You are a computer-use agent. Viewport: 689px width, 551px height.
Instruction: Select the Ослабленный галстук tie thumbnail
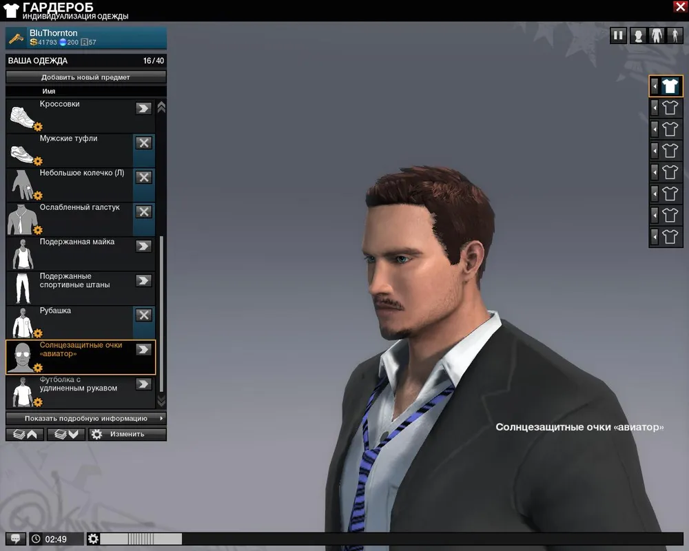click(x=23, y=219)
